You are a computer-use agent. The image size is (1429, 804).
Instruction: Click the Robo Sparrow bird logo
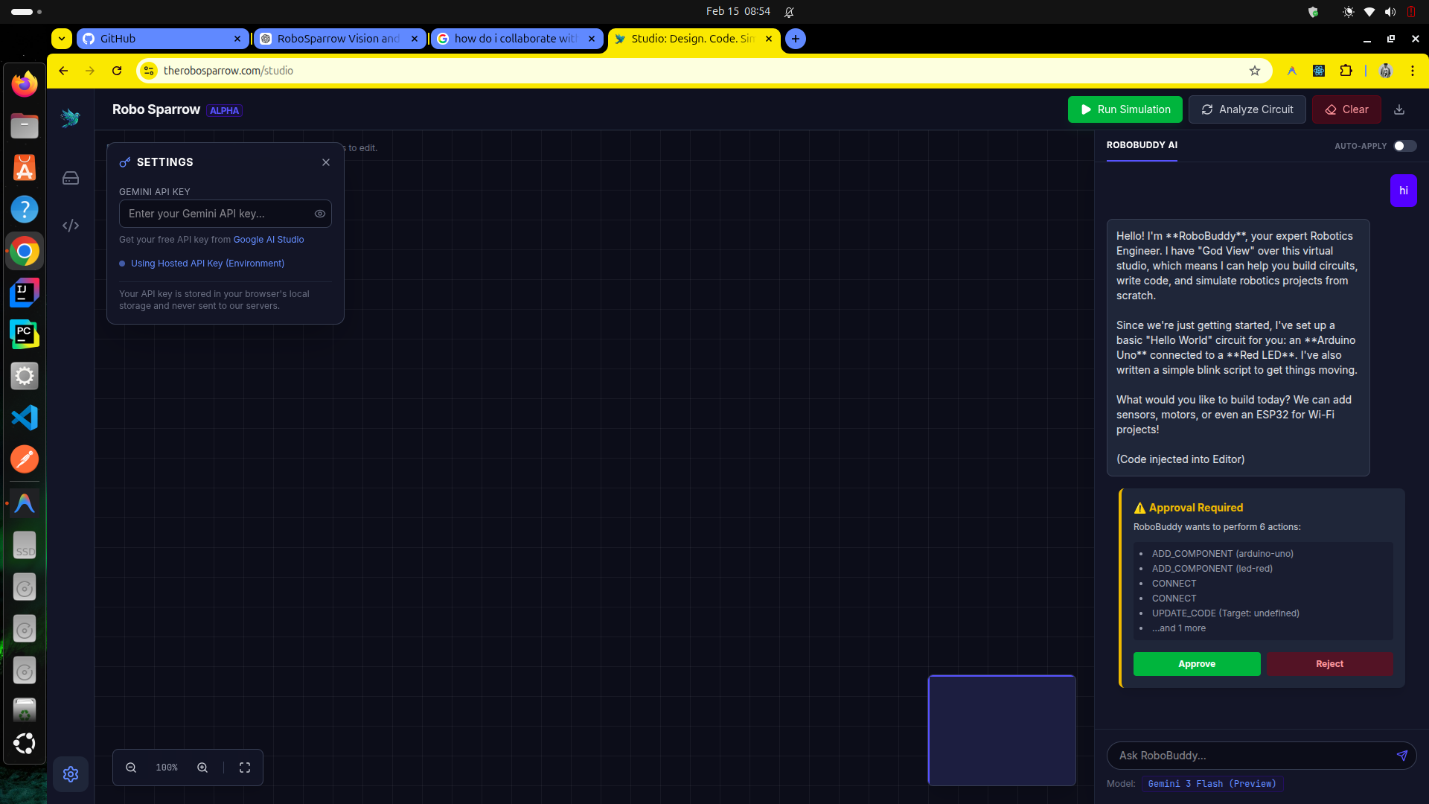coord(71,118)
